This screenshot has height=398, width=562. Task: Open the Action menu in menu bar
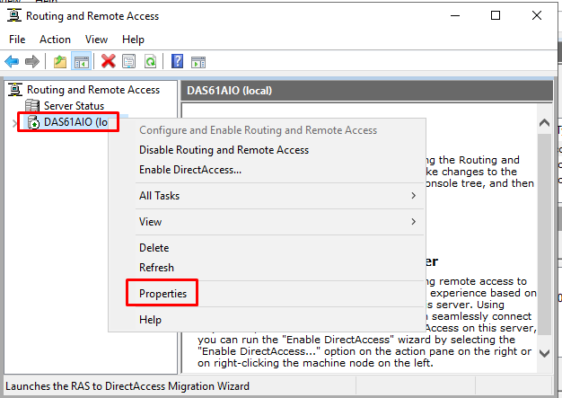tap(55, 40)
